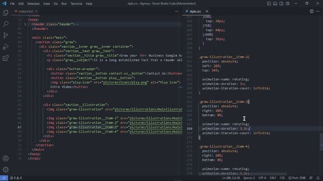
Task: Toggle the secondary side bar layout icon
Action: pos(281,4)
